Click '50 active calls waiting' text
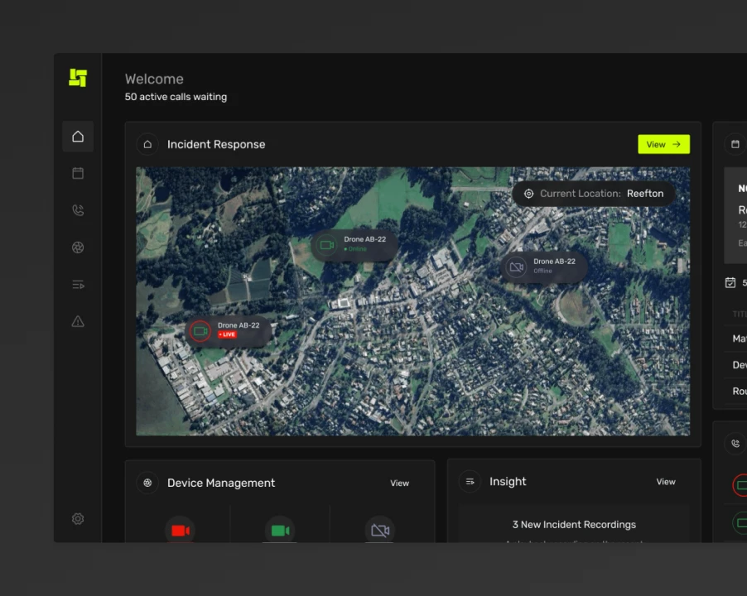This screenshot has height=596, width=747. tap(176, 97)
